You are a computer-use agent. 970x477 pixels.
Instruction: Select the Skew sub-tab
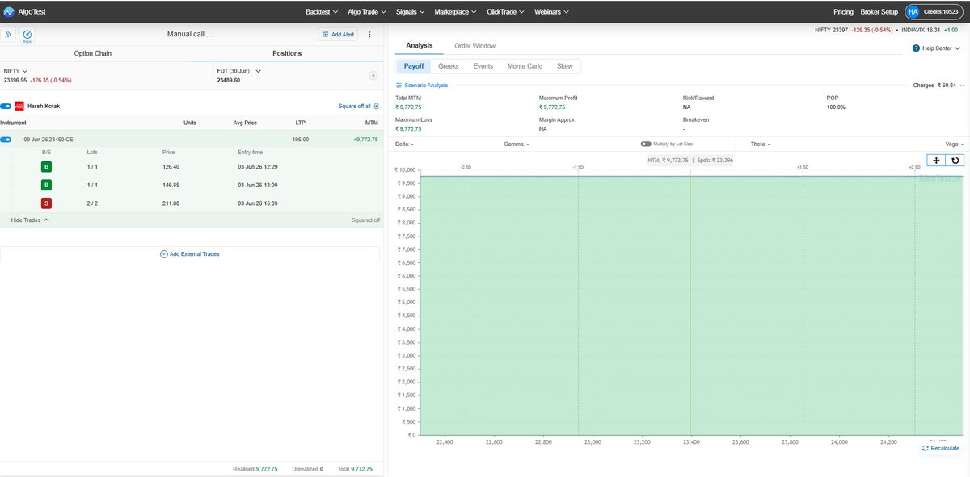tap(564, 66)
